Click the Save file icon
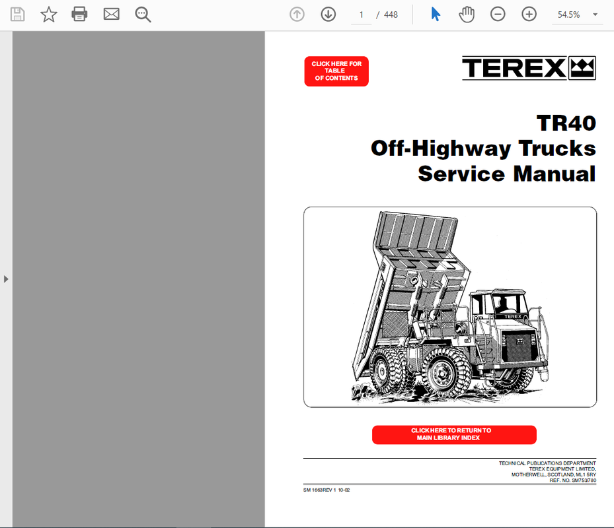This screenshot has height=528, width=614. 17,15
